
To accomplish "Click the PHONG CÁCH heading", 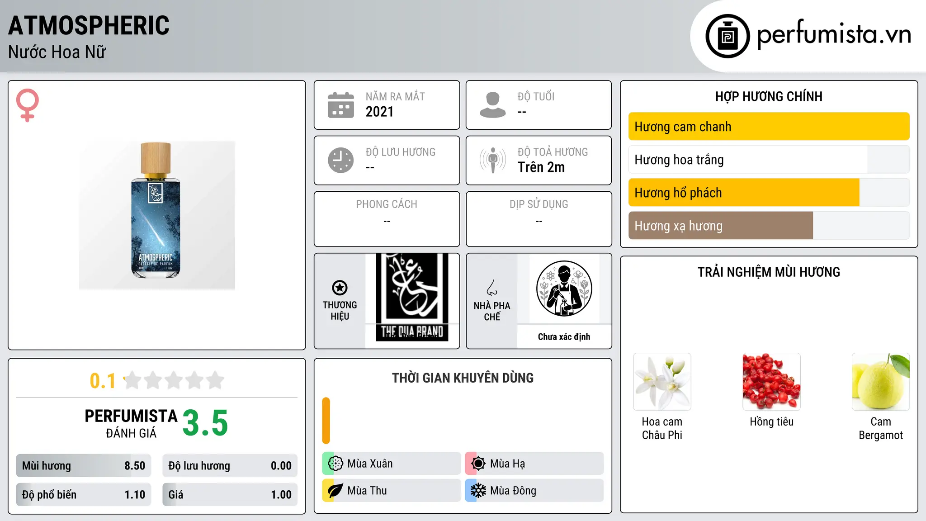I will click(387, 204).
